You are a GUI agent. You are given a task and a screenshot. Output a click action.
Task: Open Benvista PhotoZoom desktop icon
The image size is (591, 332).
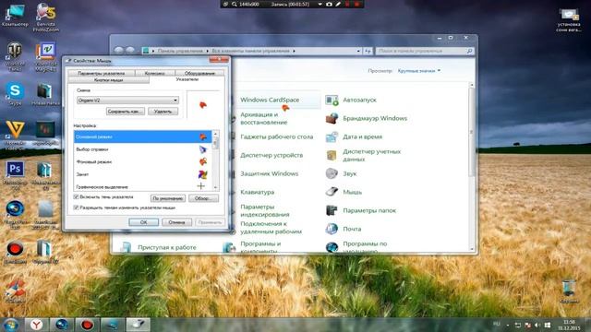pos(46,17)
